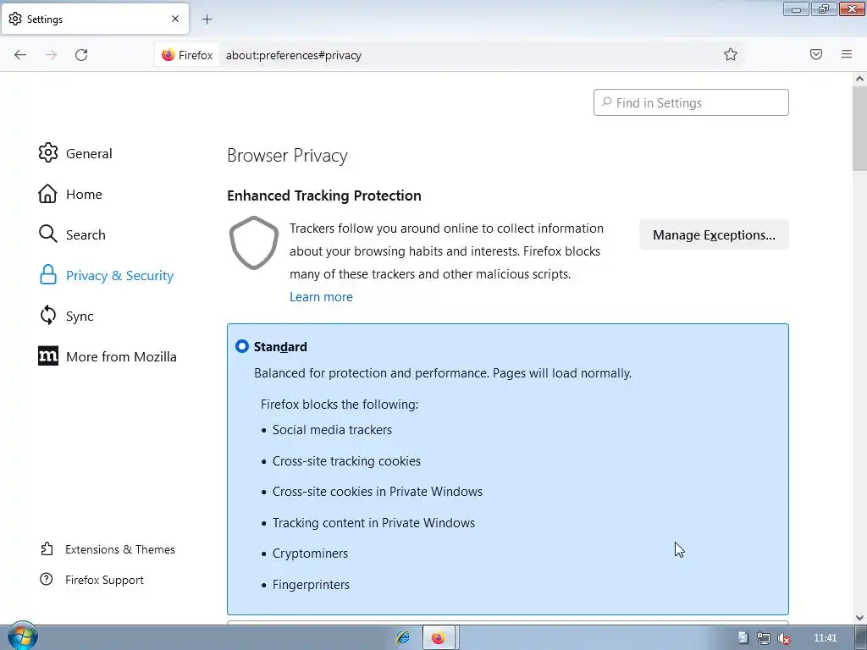Viewport: 867px width, 650px height.
Task: Click the Fingerprinters list item
Action: click(311, 585)
